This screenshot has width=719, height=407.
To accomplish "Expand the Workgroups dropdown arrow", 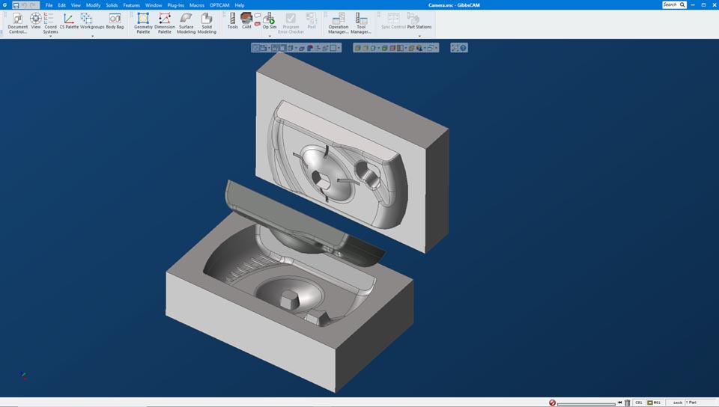I will [92, 36].
